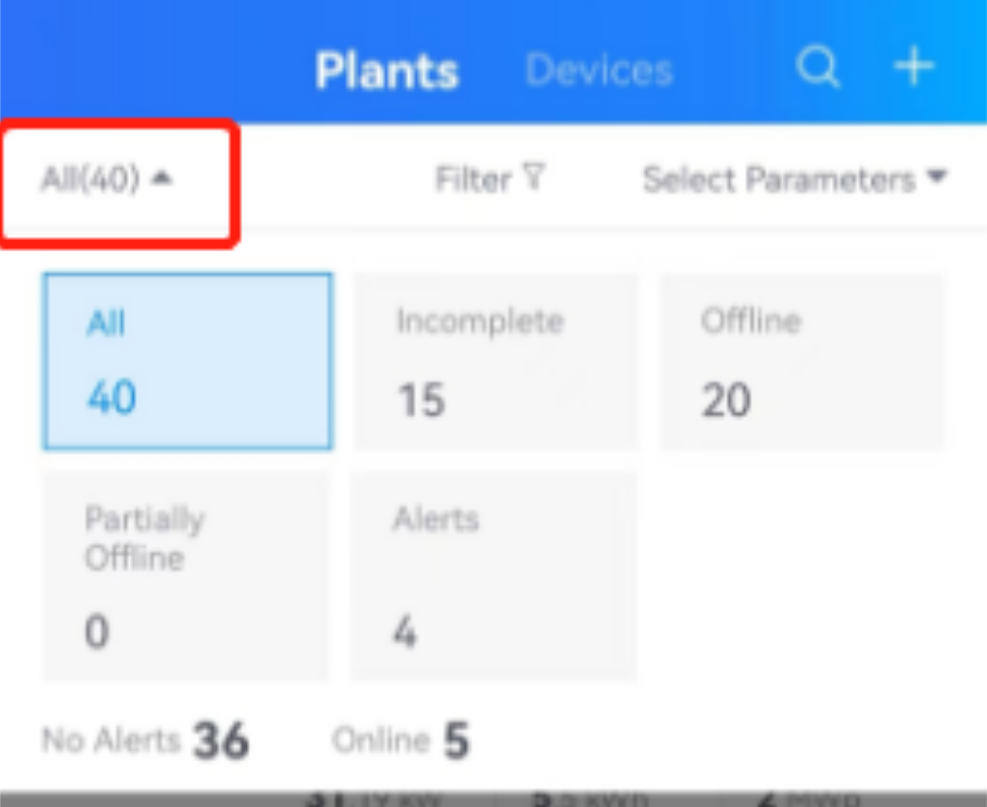This screenshot has width=987, height=807.
Task: Switch to the Devices tab
Action: pyautogui.click(x=599, y=70)
